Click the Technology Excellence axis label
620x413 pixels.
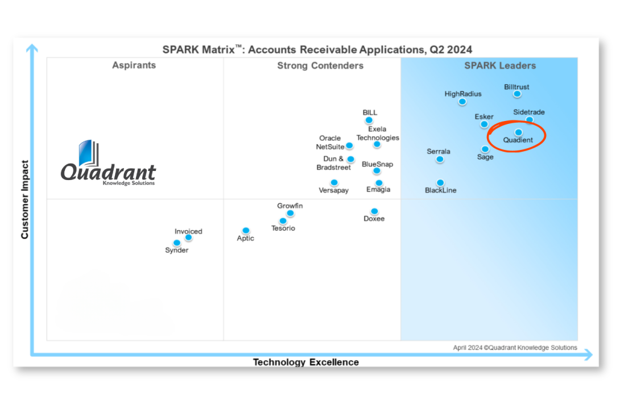(x=306, y=362)
